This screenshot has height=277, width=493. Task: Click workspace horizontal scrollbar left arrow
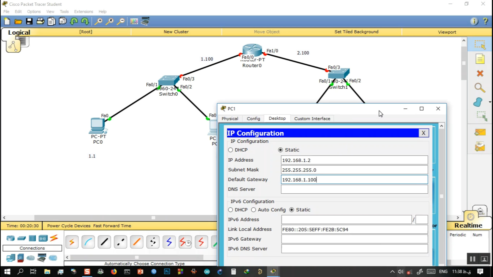point(4,218)
